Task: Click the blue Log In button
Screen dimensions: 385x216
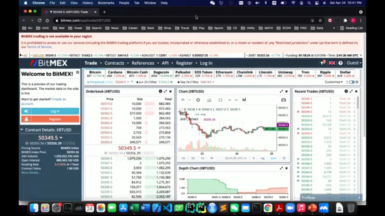Action: coord(50,111)
